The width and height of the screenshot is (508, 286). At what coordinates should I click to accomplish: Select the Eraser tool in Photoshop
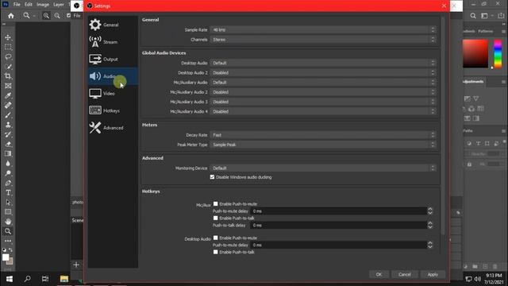[x=8, y=145]
